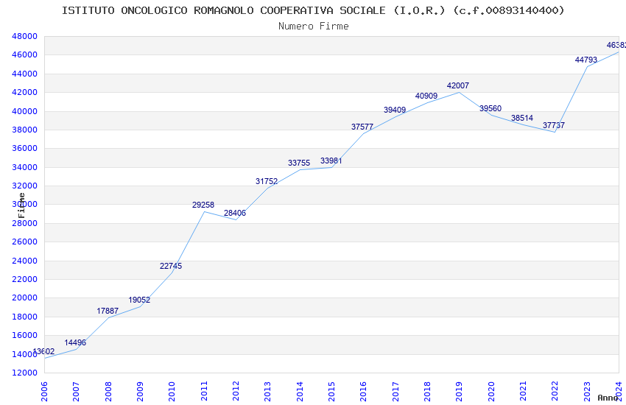Click y-axis value 44000

(25, 74)
